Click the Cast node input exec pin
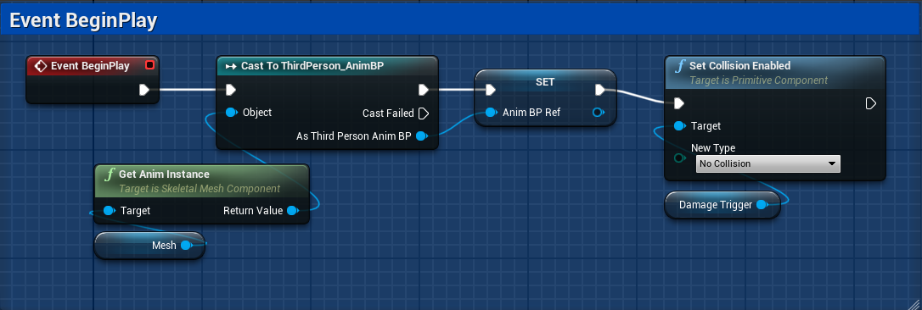 point(231,90)
